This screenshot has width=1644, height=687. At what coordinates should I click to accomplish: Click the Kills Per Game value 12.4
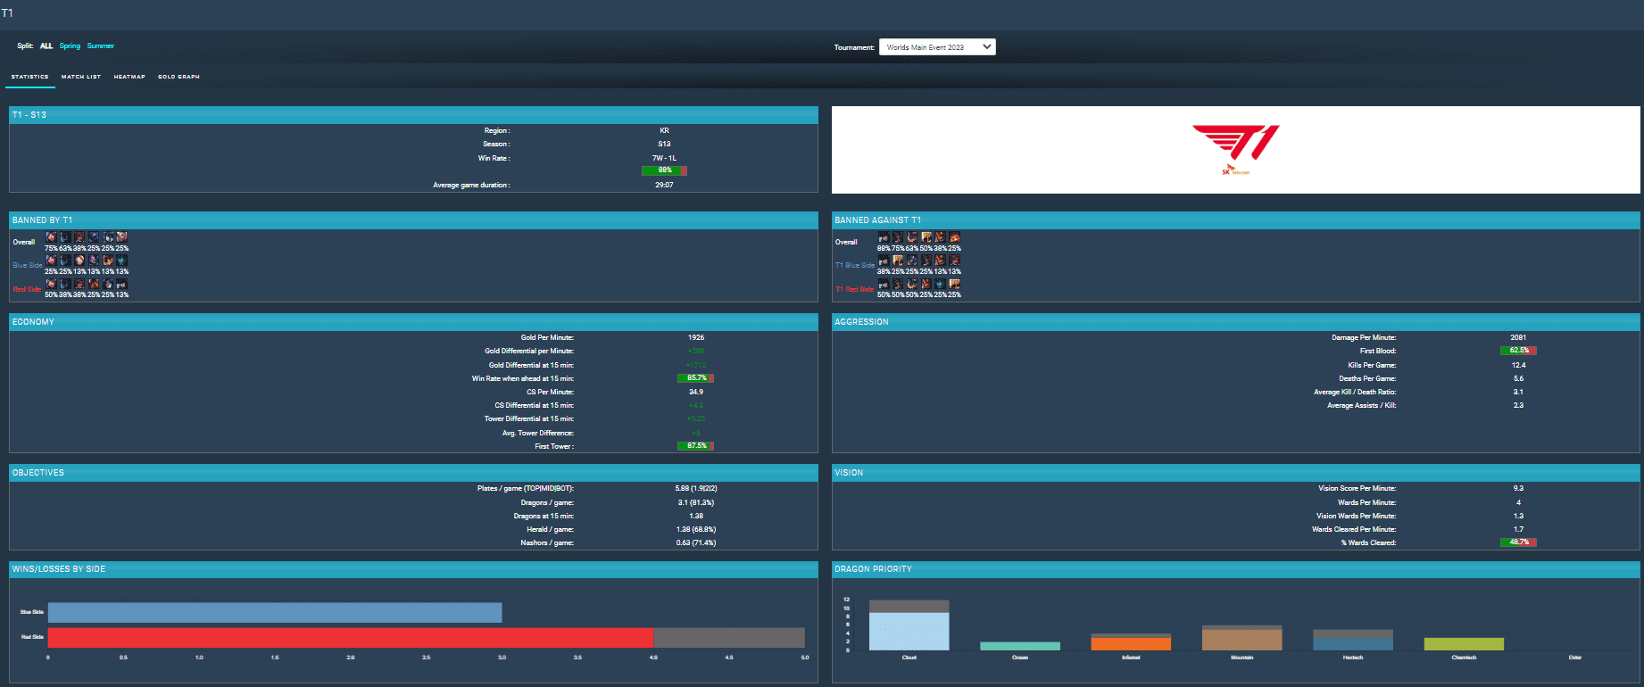pyautogui.click(x=1518, y=365)
